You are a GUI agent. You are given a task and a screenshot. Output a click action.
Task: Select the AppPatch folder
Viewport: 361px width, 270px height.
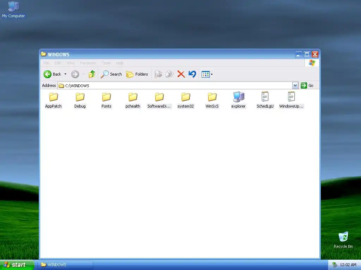point(54,100)
